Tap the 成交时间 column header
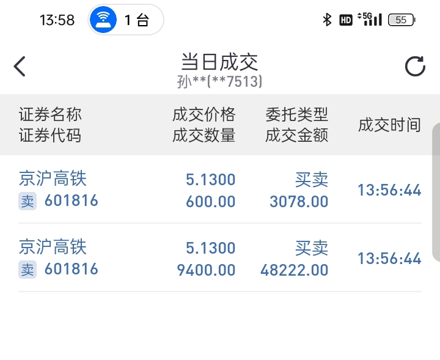The image size is (440, 360). point(389,125)
